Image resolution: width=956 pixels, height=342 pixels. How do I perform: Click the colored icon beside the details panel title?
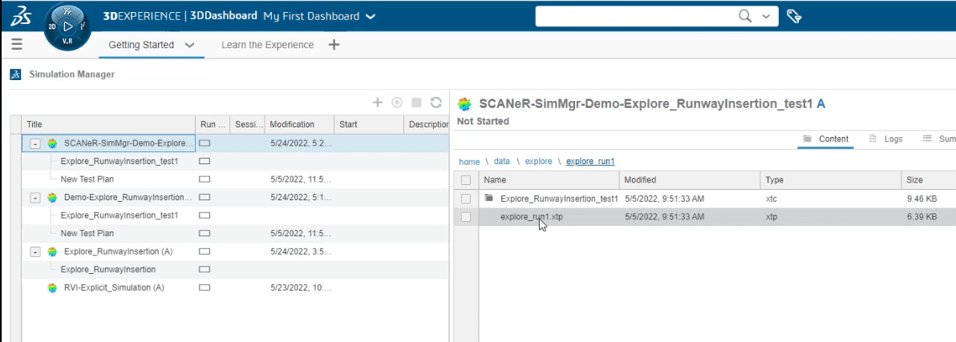(x=464, y=103)
